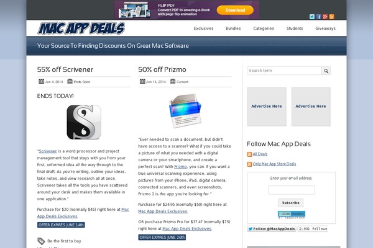Click RSS icon beside All Deals

click(249, 154)
